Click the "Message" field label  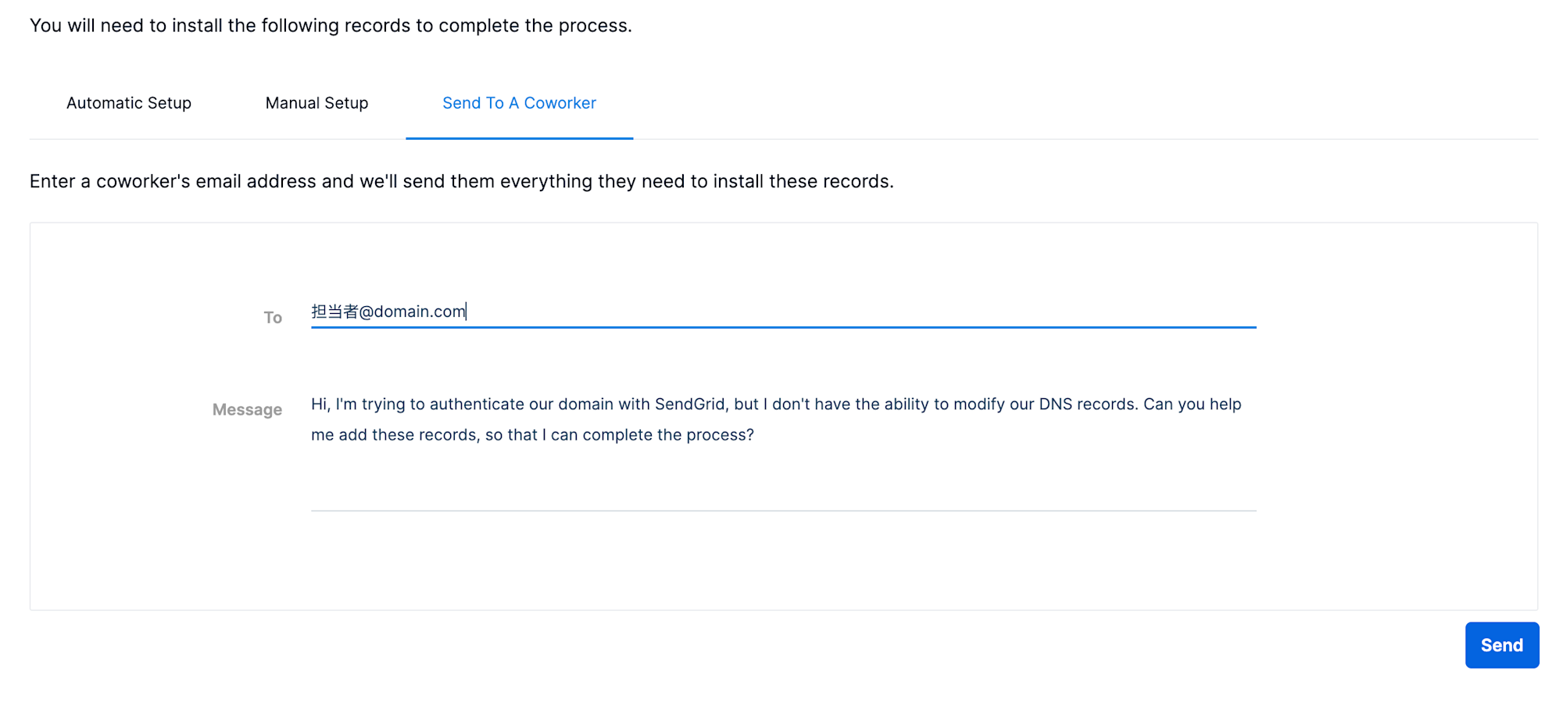(x=247, y=410)
